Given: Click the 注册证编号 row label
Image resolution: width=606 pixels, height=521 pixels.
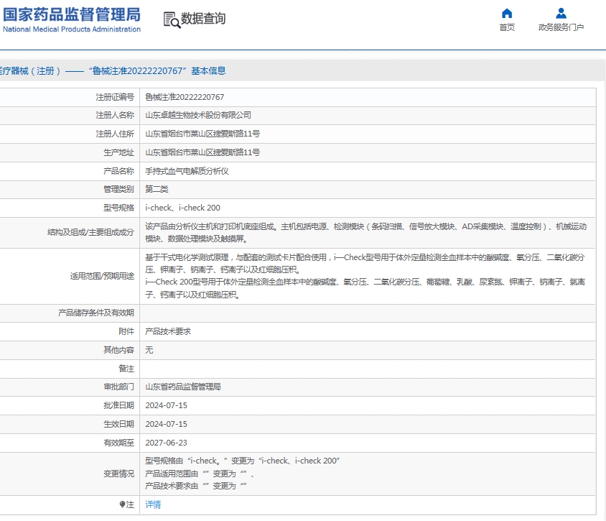Looking at the screenshot, I should 115,97.
